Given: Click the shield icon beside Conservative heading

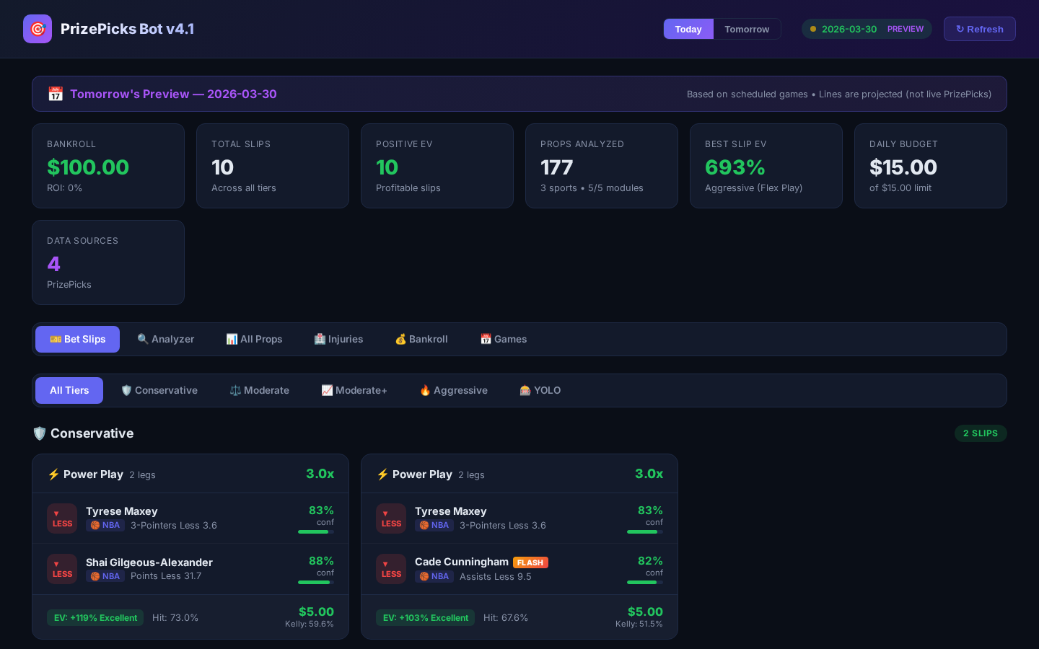Looking at the screenshot, I should click(x=40, y=433).
